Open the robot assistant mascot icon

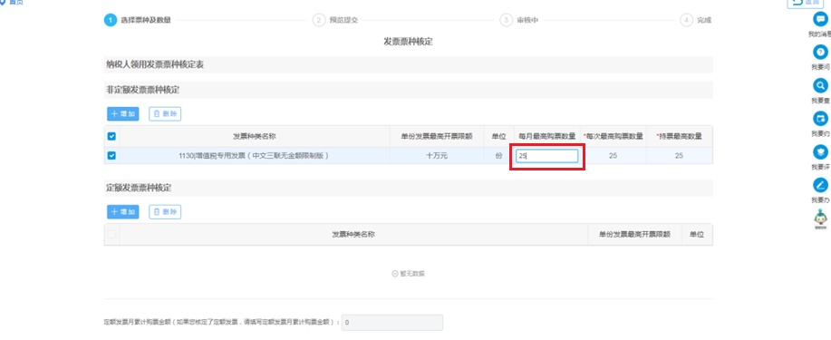pyautogui.click(x=820, y=219)
